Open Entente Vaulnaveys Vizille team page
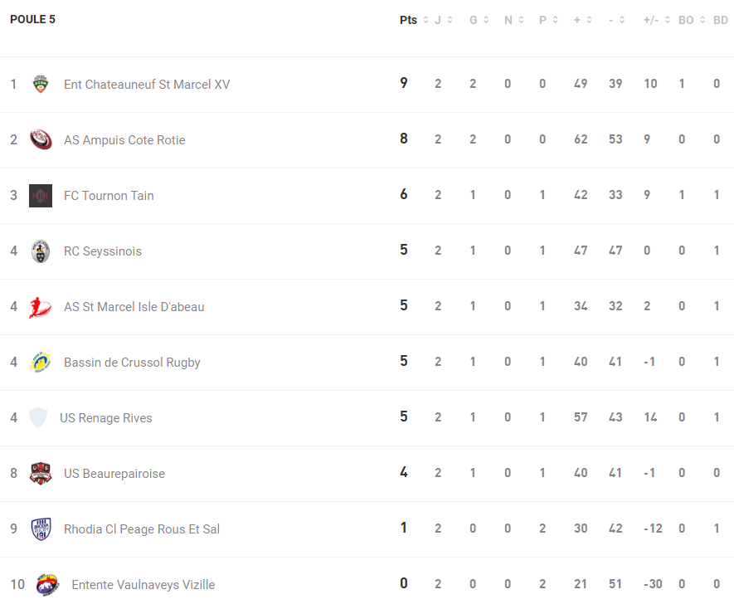The image size is (734, 609). [x=143, y=585]
